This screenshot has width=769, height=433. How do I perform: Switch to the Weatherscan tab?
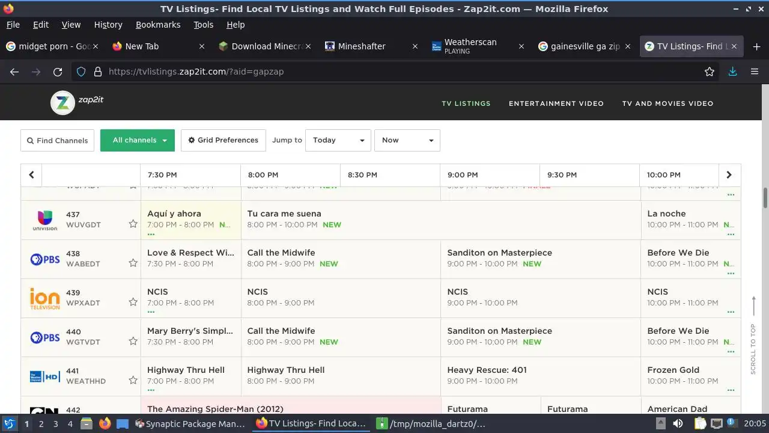pos(478,46)
